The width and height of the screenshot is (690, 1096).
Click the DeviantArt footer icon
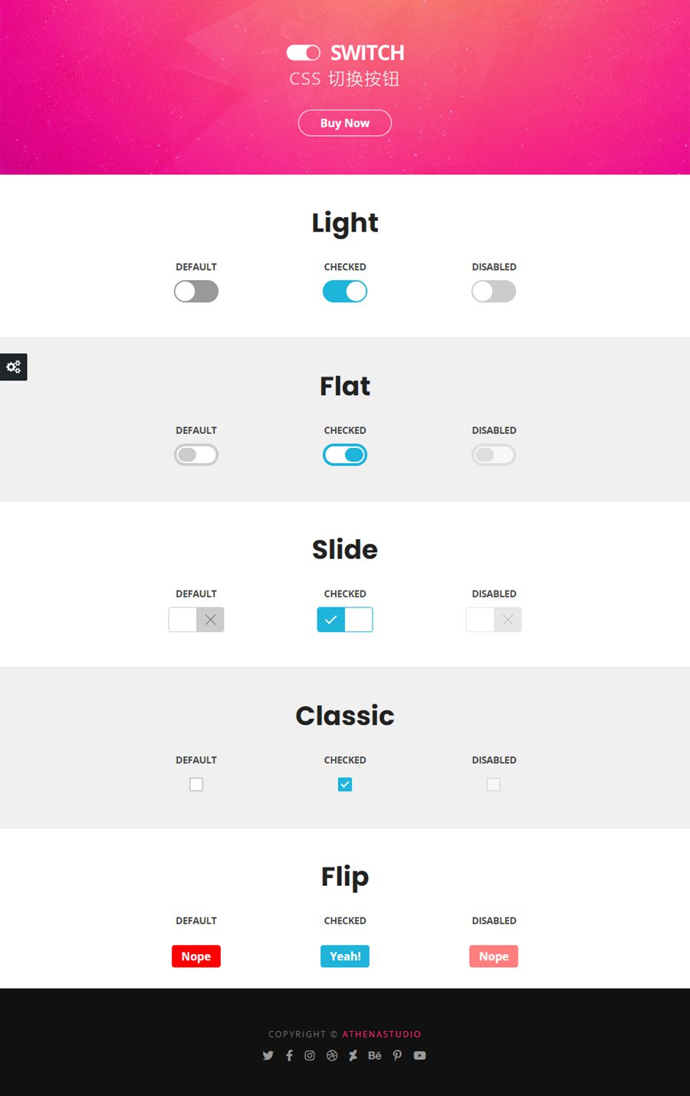pyautogui.click(x=353, y=1055)
